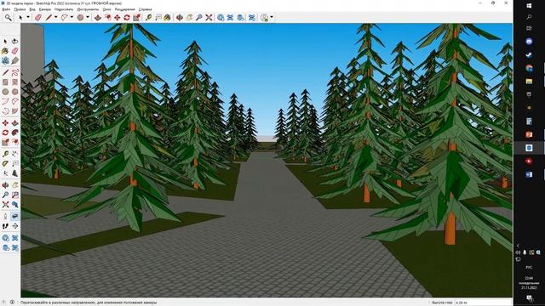Open the Расширения menu
The height and width of the screenshot is (306, 545).
tap(125, 9)
